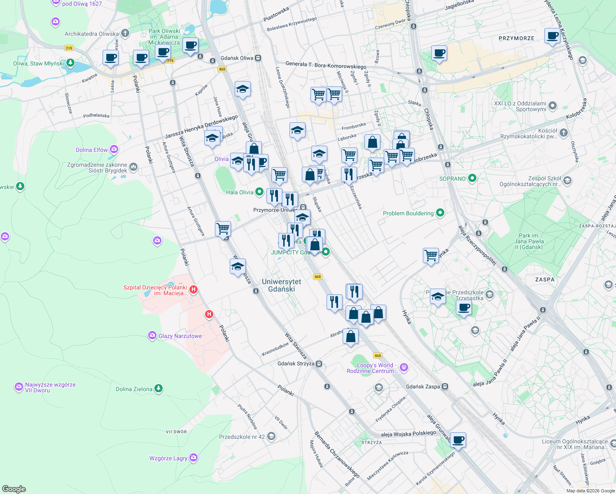
Task: Select the tree icon in Dolina Zielona
Action: click(x=159, y=388)
